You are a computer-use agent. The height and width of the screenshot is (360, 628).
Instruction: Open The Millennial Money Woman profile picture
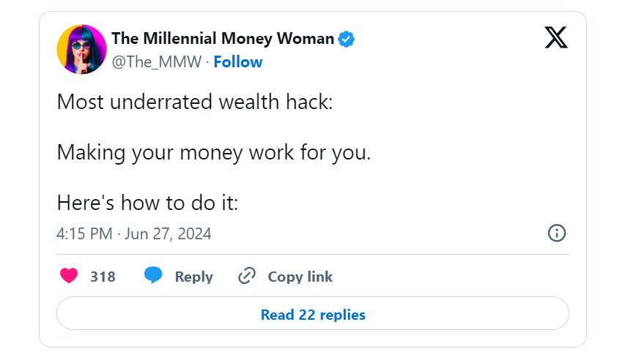[81, 49]
